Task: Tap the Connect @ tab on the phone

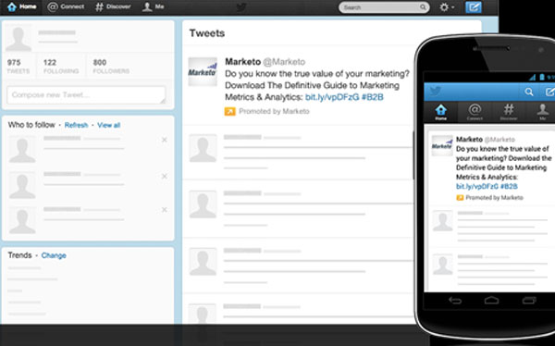Action: (x=475, y=112)
